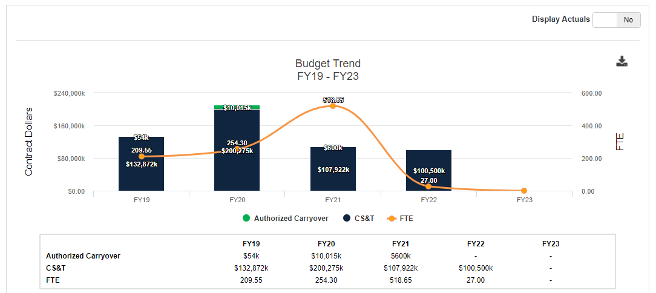
Task: Hide Authorized Carryover series in legend
Action: pos(285,218)
